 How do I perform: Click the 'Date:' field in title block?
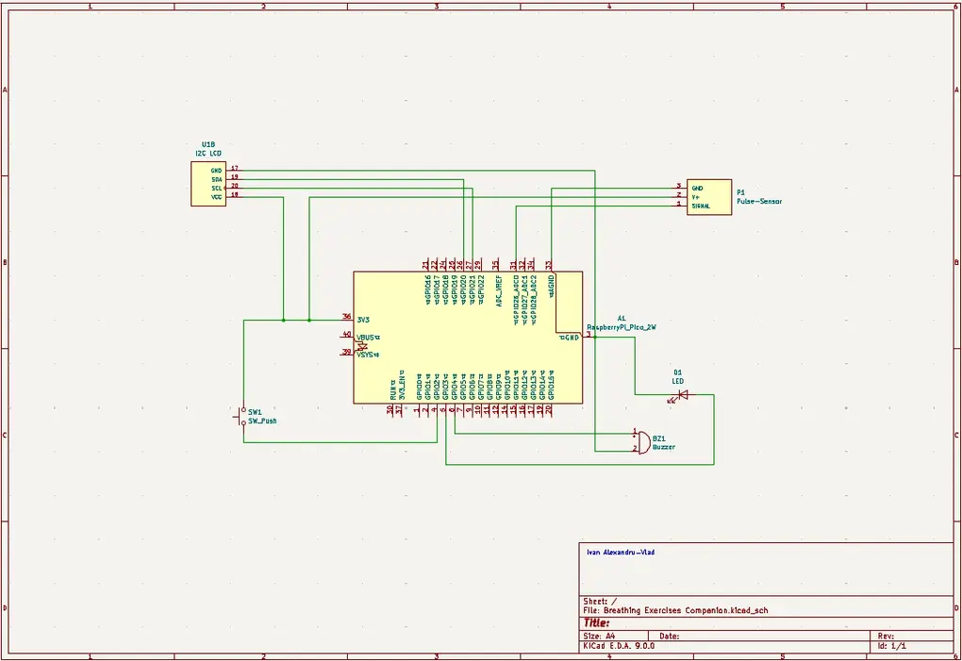tap(669, 636)
